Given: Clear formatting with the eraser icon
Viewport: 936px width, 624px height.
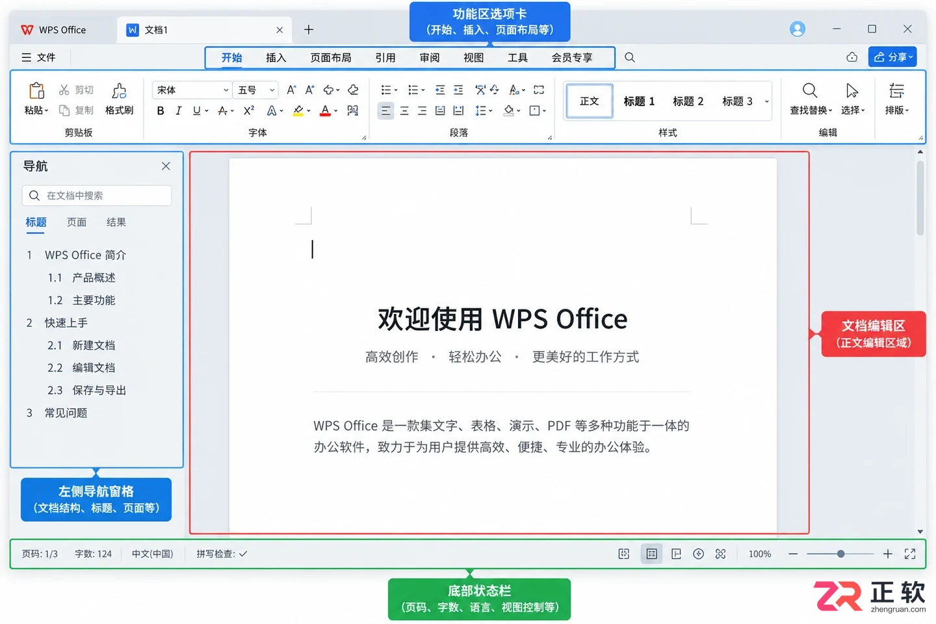Looking at the screenshot, I should 353,90.
